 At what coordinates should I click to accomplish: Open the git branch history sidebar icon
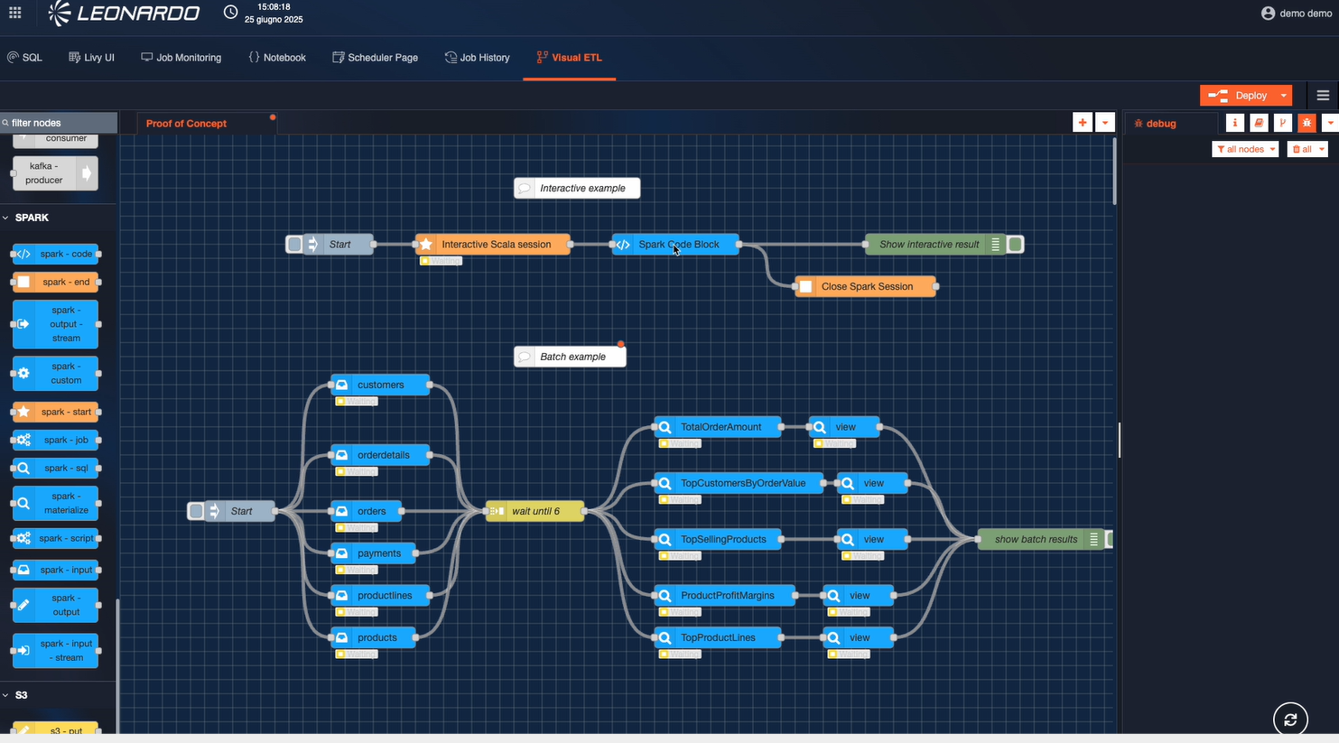coord(1282,123)
